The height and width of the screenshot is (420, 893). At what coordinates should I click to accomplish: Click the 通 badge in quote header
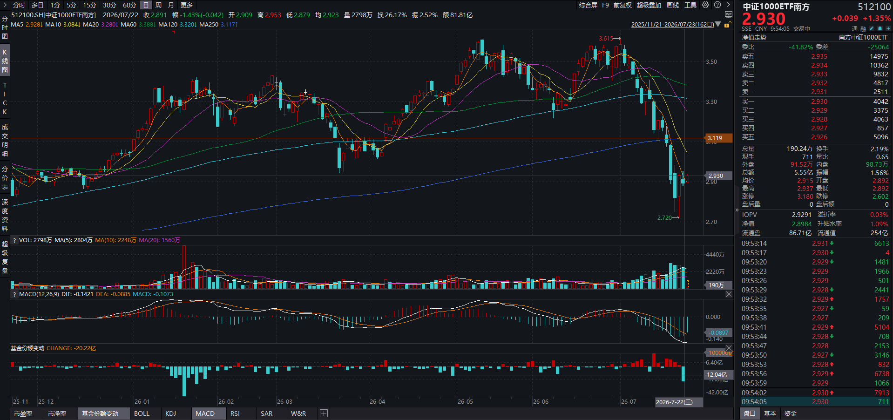[x=855, y=29]
